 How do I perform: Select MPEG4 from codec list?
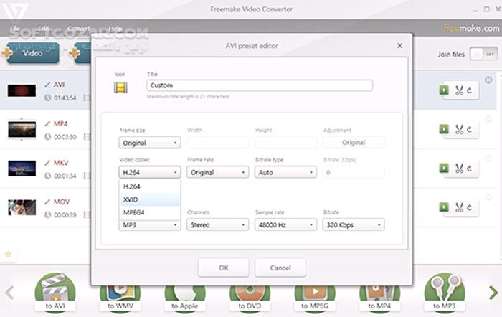click(149, 212)
